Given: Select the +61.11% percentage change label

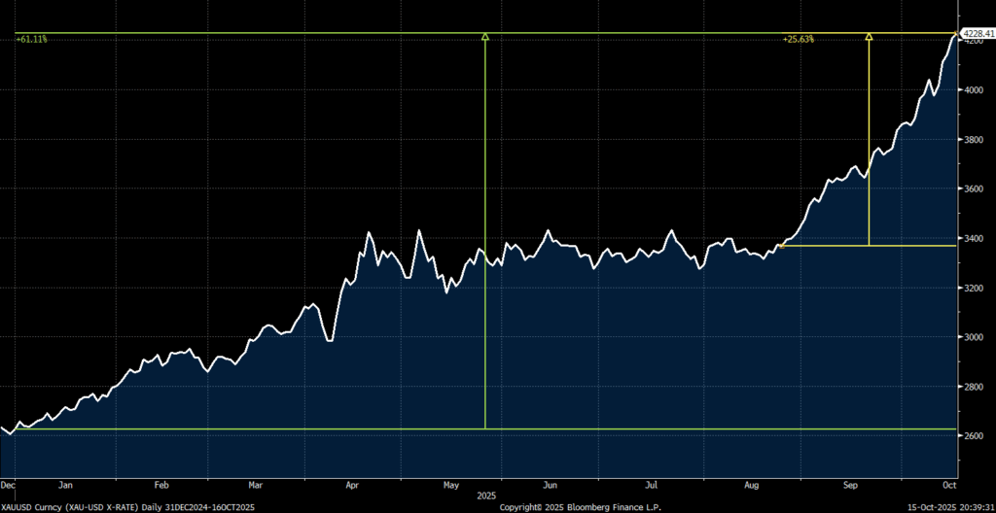Looking at the screenshot, I should pyautogui.click(x=31, y=39).
